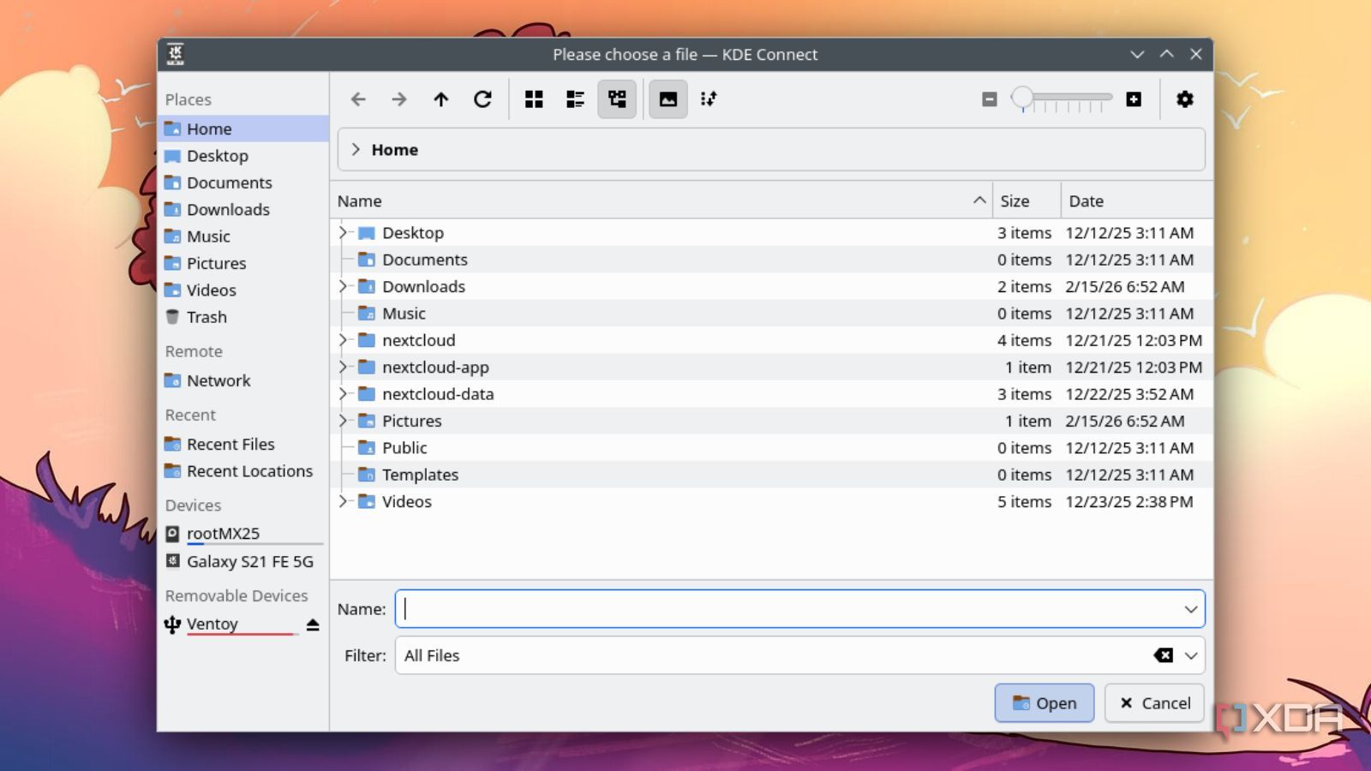Cancel the file chooser dialog
1371x771 pixels.
coord(1155,703)
